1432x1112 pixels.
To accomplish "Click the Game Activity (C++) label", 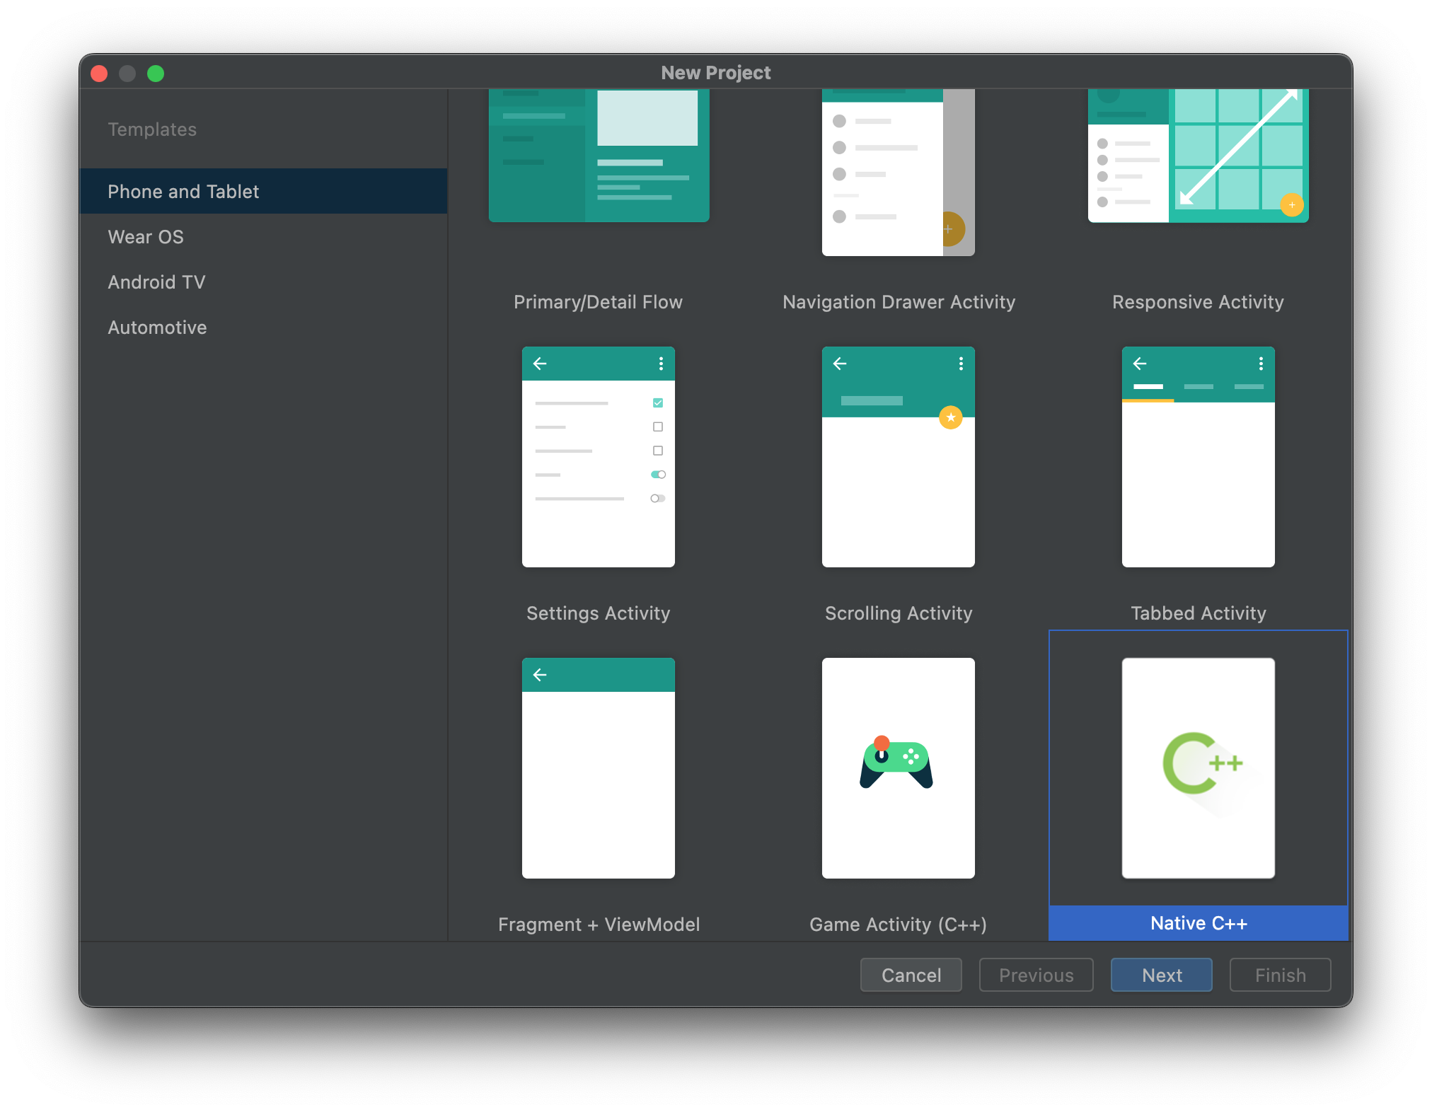I will pyautogui.click(x=897, y=925).
